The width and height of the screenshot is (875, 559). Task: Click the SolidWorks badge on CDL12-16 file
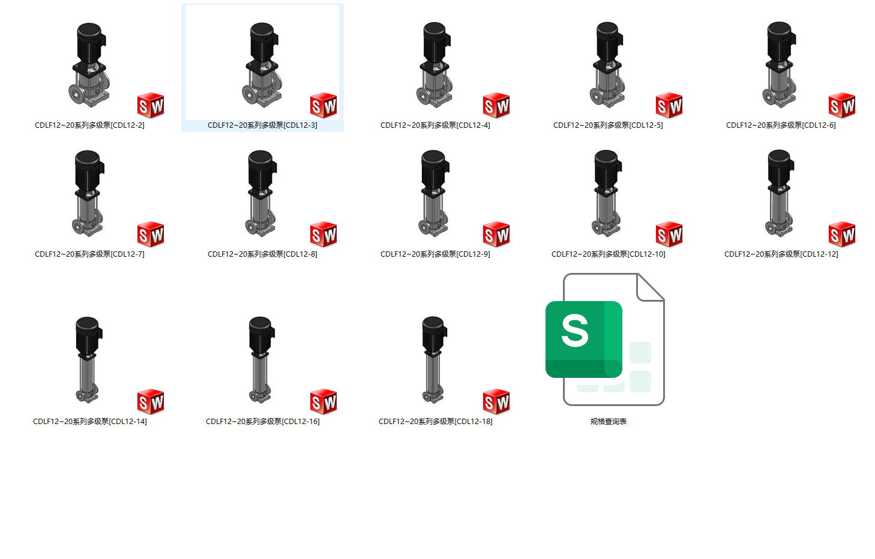(323, 402)
